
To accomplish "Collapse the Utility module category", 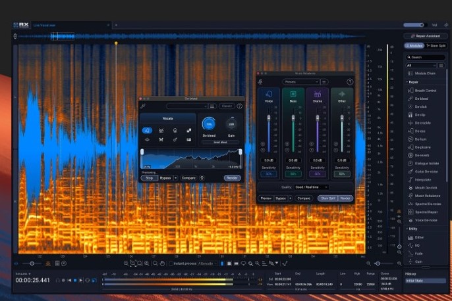I will pos(412,229).
